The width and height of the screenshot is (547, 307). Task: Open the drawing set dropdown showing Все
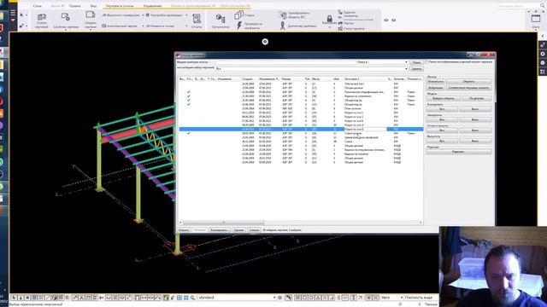311,69
